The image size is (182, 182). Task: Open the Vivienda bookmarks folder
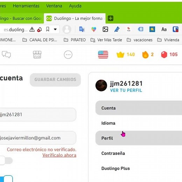pyautogui.click(x=168, y=40)
